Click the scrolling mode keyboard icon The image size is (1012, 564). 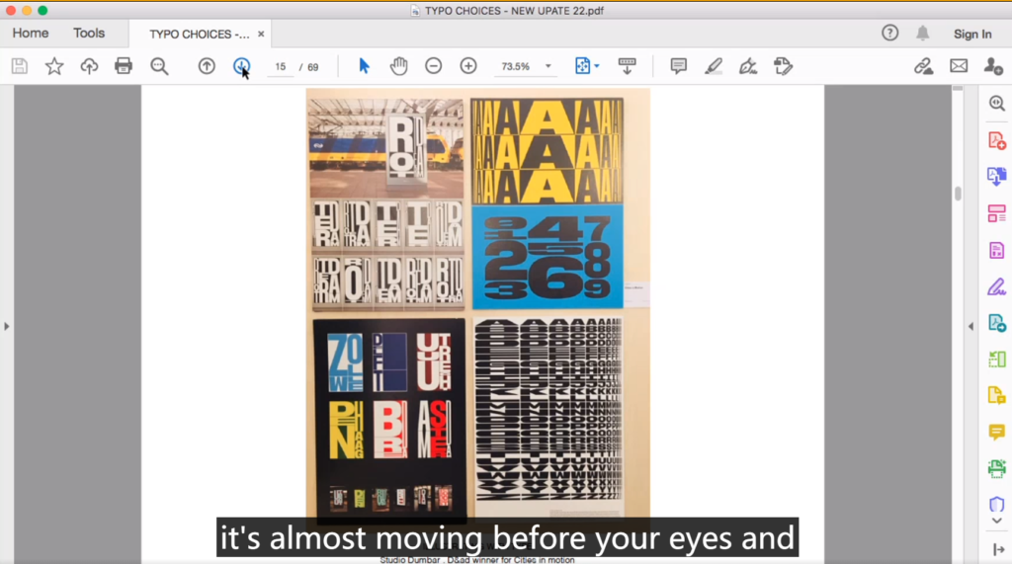627,66
